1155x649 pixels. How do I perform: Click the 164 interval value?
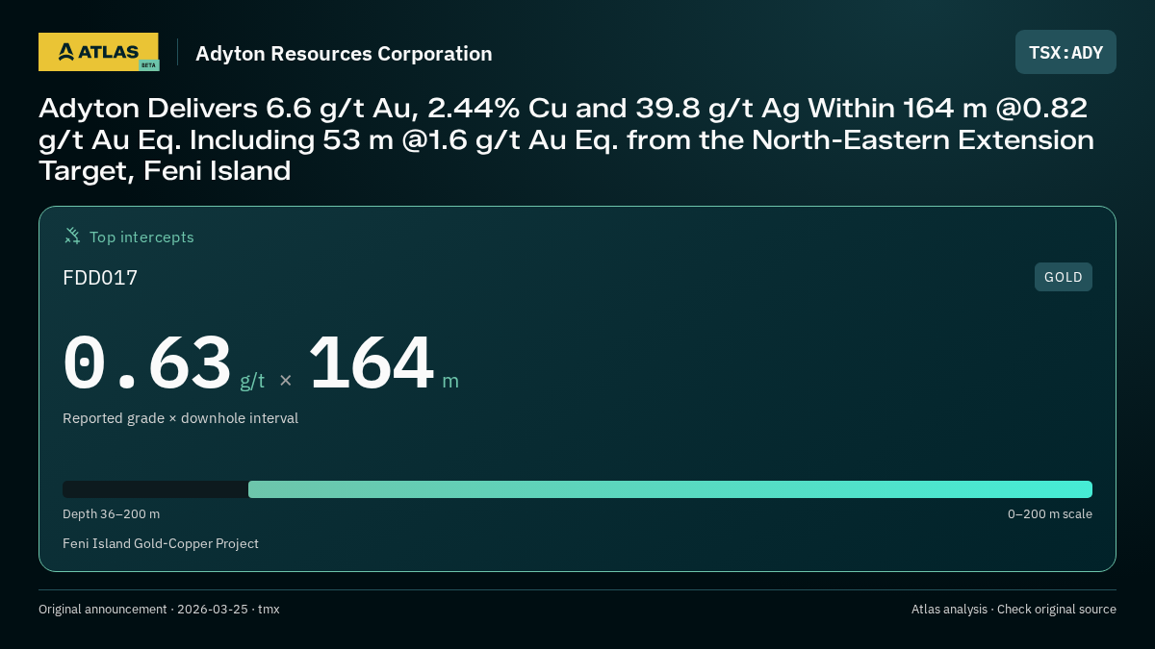click(x=372, y=362)
